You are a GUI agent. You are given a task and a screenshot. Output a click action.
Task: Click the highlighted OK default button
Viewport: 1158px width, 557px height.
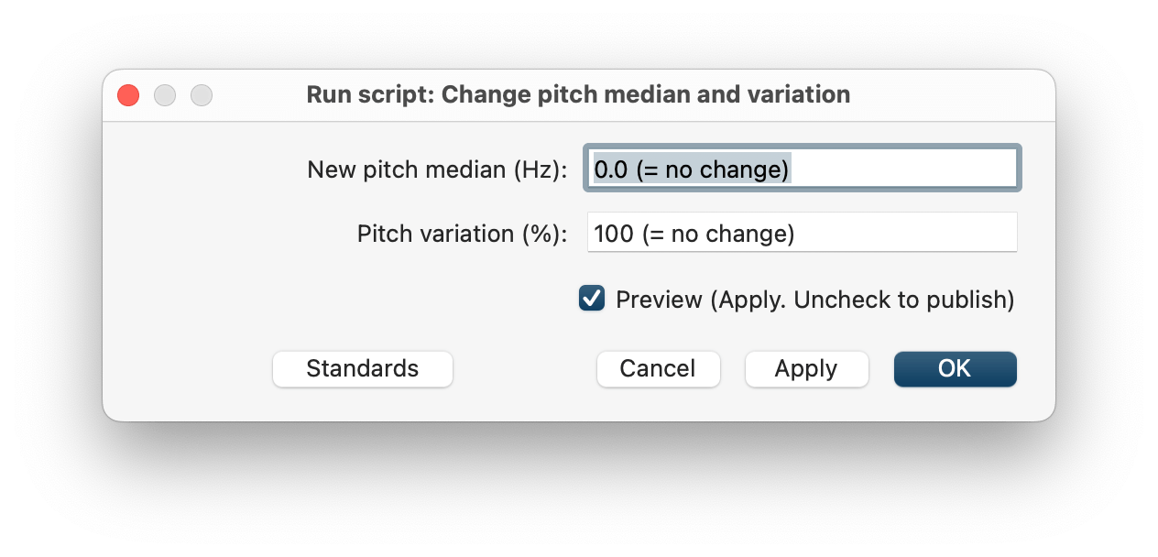coord(955,368)
